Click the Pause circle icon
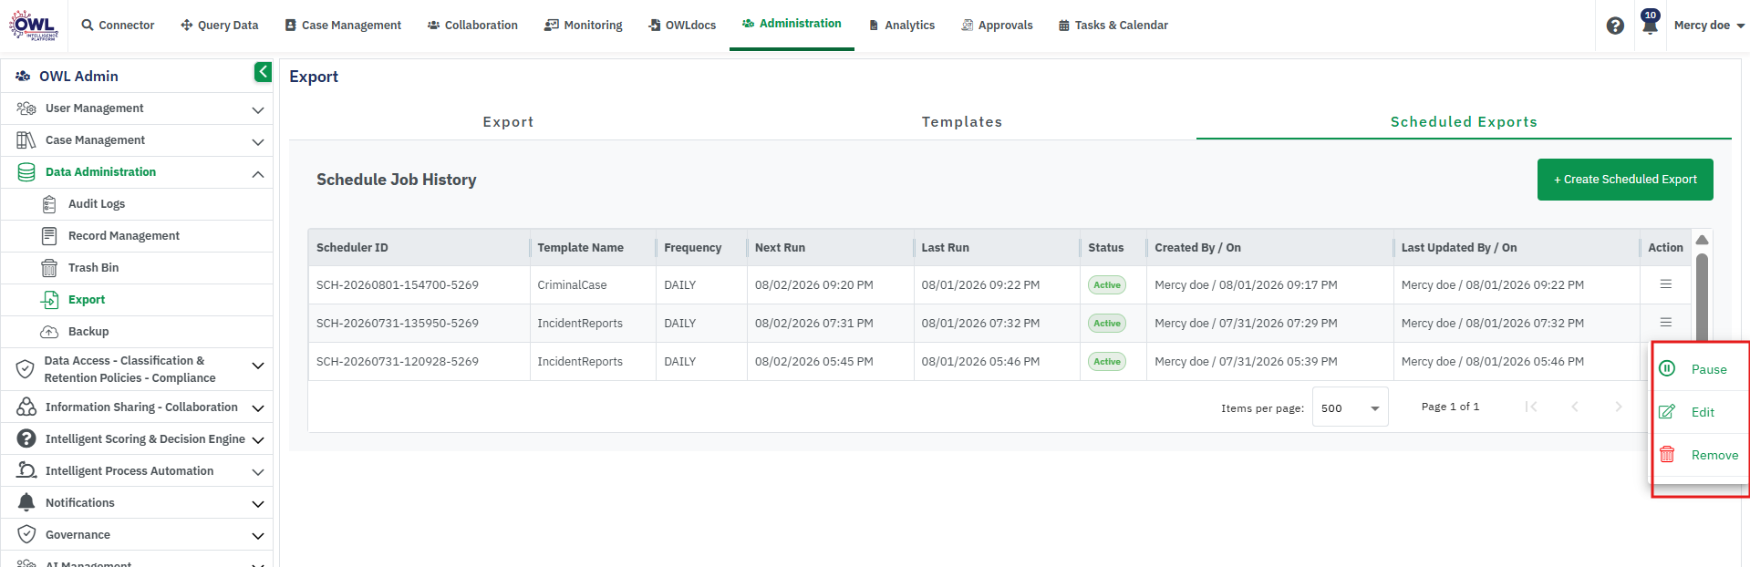Screen dimensions: 1750x567 1667,368
